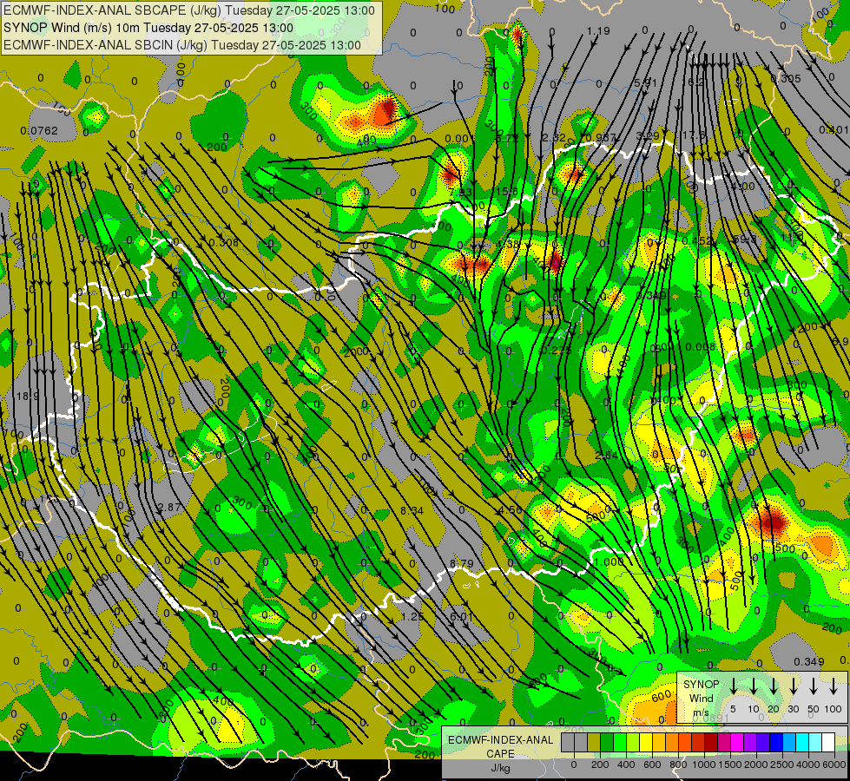Click the 0.957 station value on the map
The height and width of the screenshot is (781, 850).
point(601,138)
